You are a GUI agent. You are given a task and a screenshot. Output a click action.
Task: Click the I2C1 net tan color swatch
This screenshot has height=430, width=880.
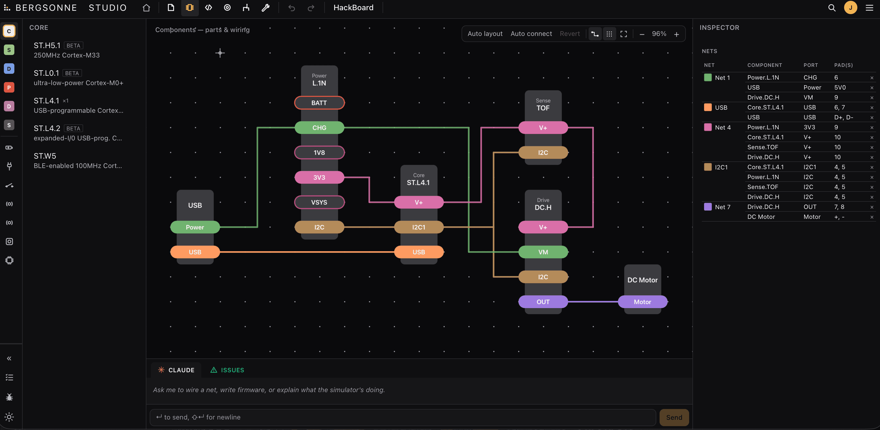(x=708, y=167)
